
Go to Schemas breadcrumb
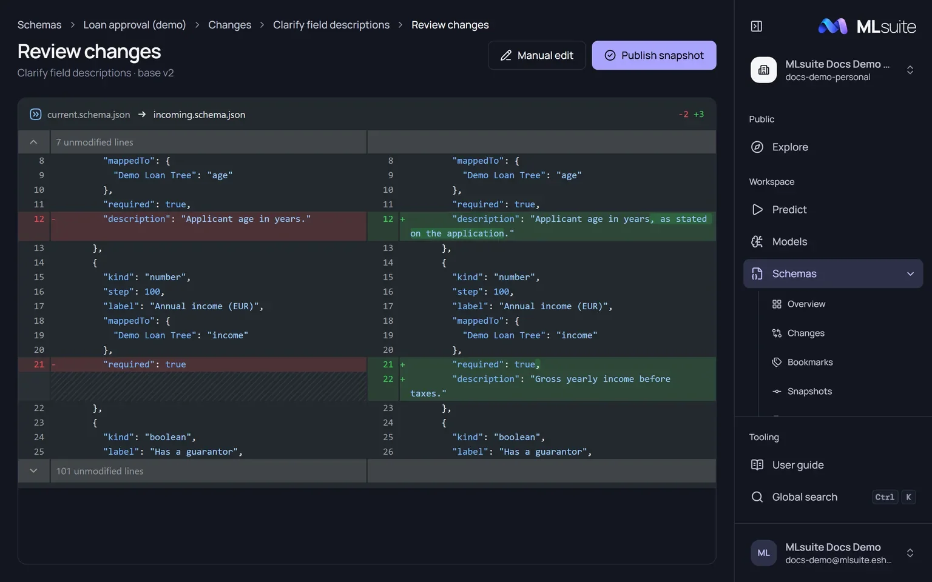39,25
